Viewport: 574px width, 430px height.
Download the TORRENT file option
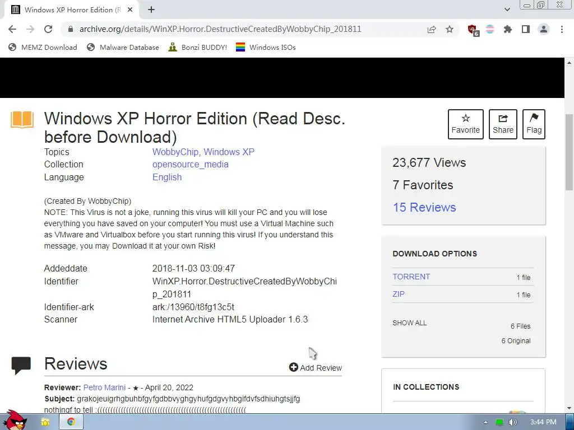(411, 277)
